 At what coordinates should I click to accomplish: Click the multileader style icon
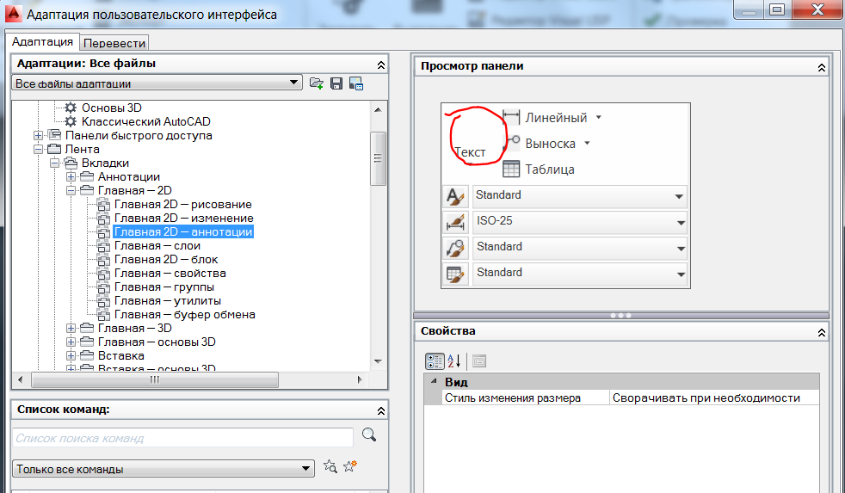coord(455,248)
